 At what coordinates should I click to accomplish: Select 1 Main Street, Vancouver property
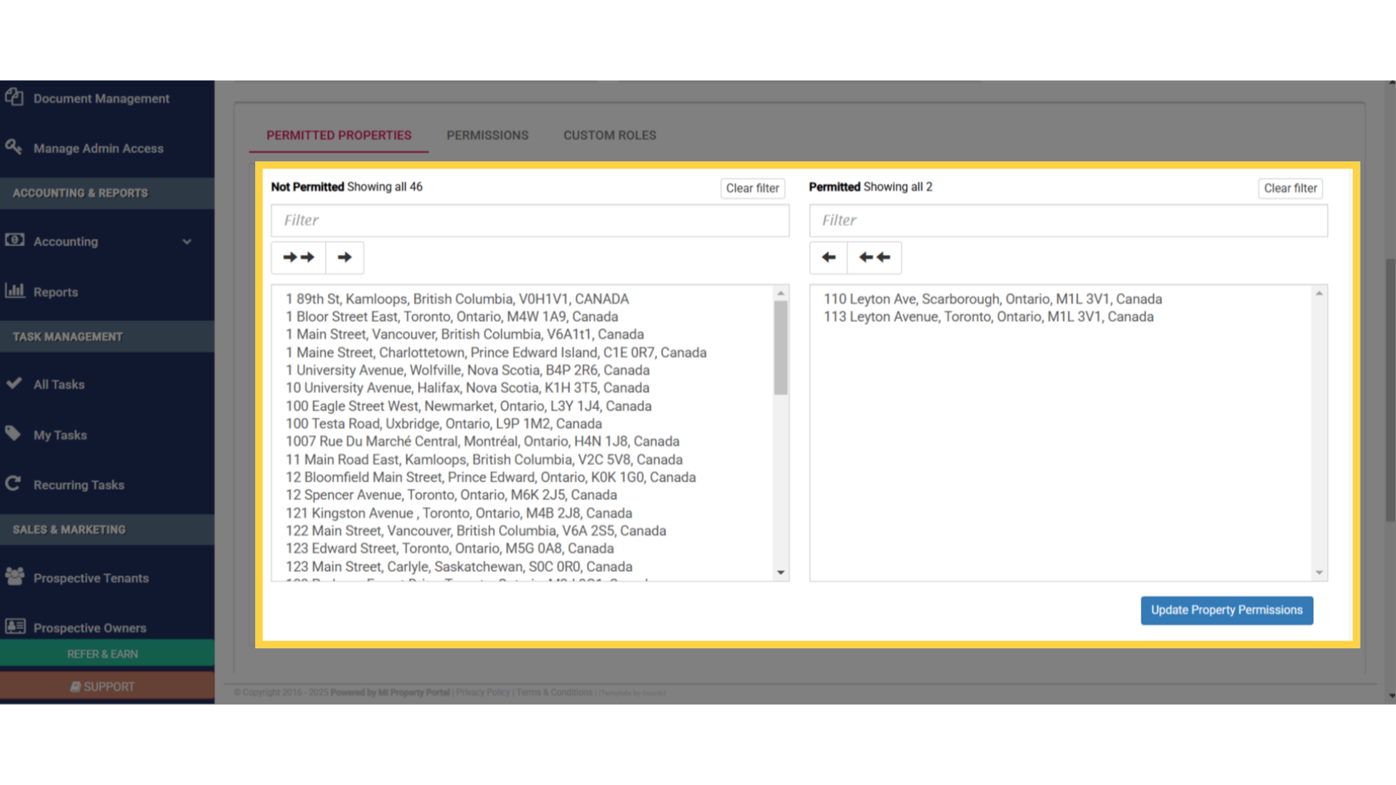(465, 334)
